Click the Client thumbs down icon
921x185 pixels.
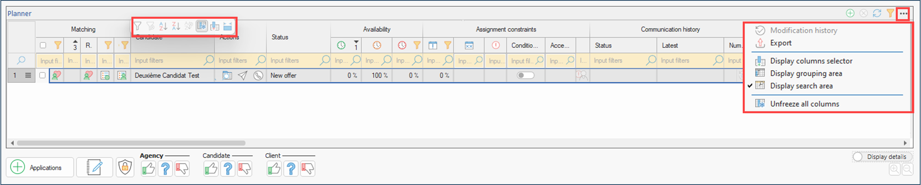tap(308, 169)
